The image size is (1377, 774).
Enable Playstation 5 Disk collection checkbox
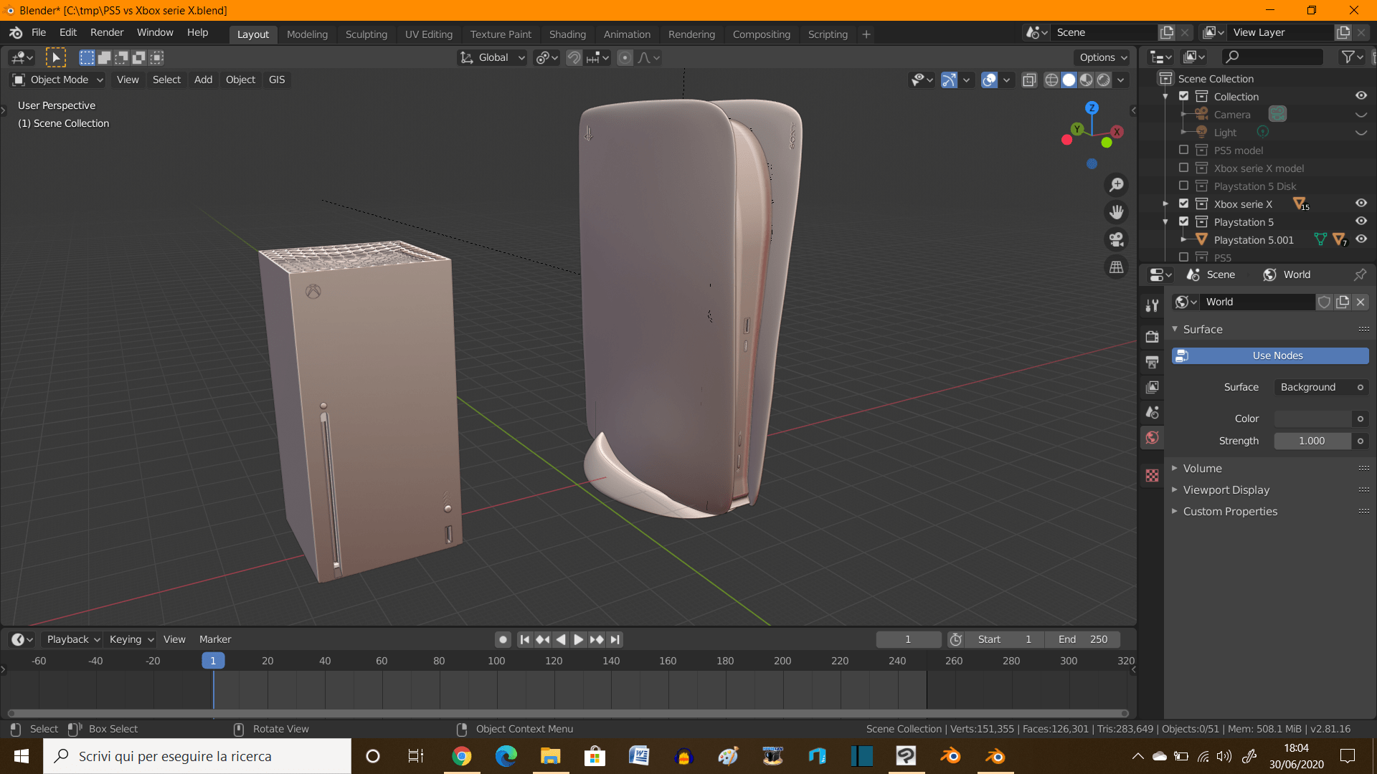tap(1183, 186)
